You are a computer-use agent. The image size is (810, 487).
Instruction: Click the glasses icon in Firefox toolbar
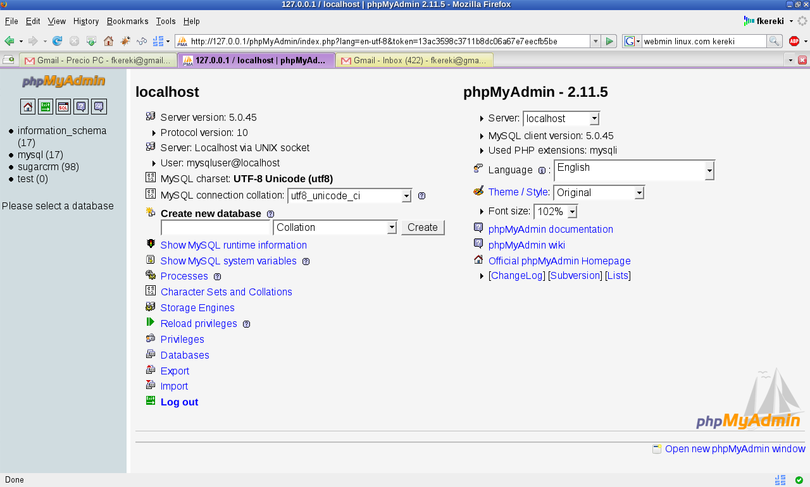pyautogui.click(x=142, y=41)
